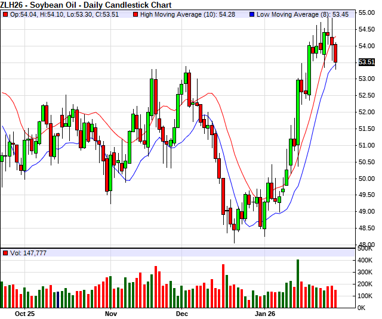Click the Jan 26 date label
Image resolution: width=382 pixels, height=319 pixels.
[265, 313]
